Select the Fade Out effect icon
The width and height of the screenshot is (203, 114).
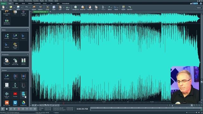click(x=7, y=45)
